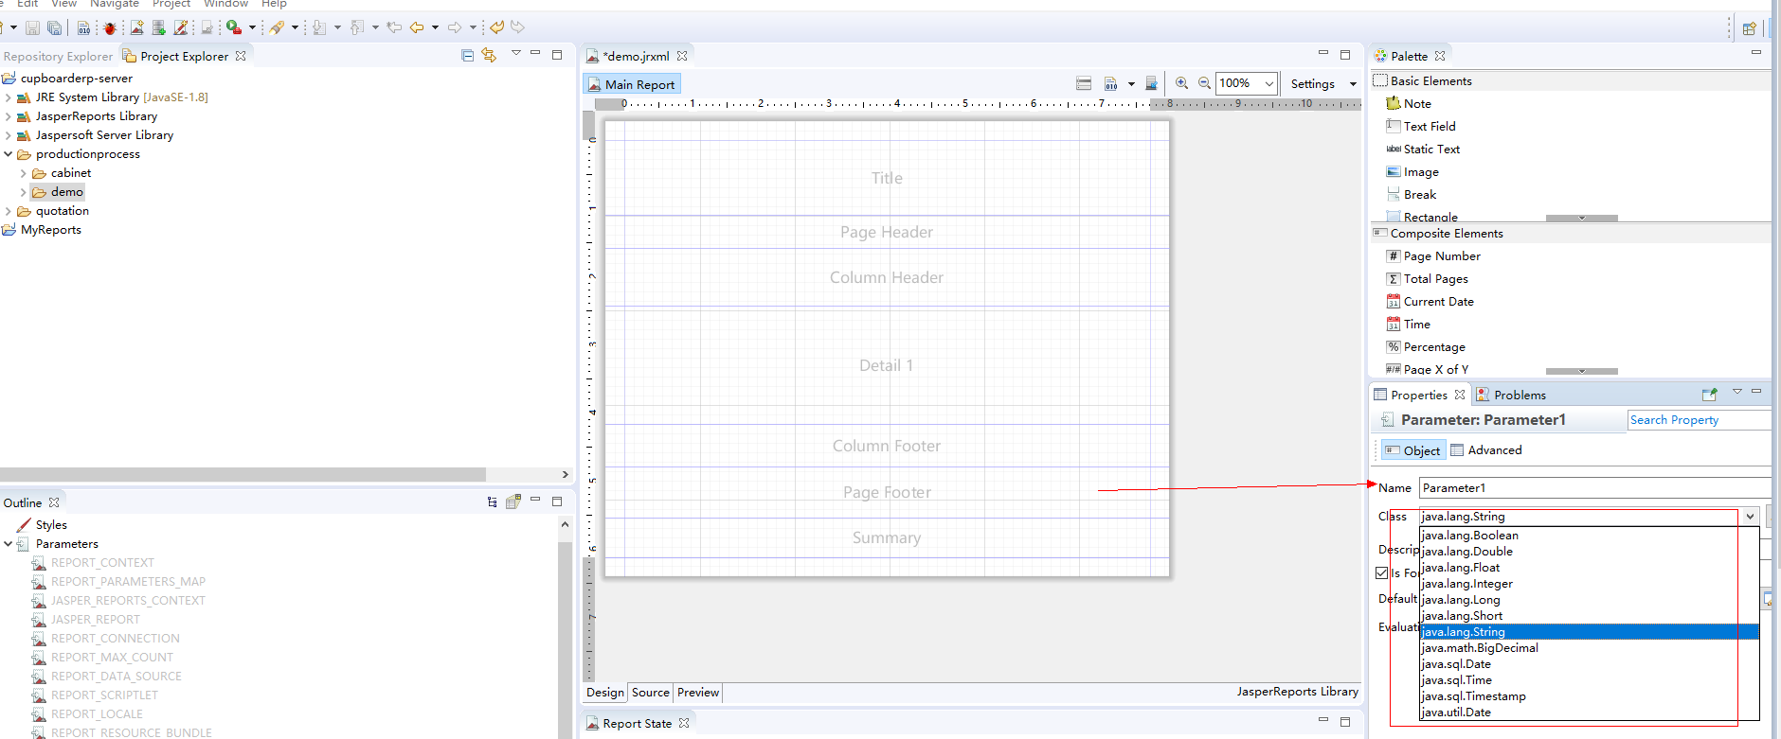
Task: Click the Name field containing Parameter1
Action: coord(1594,488)
